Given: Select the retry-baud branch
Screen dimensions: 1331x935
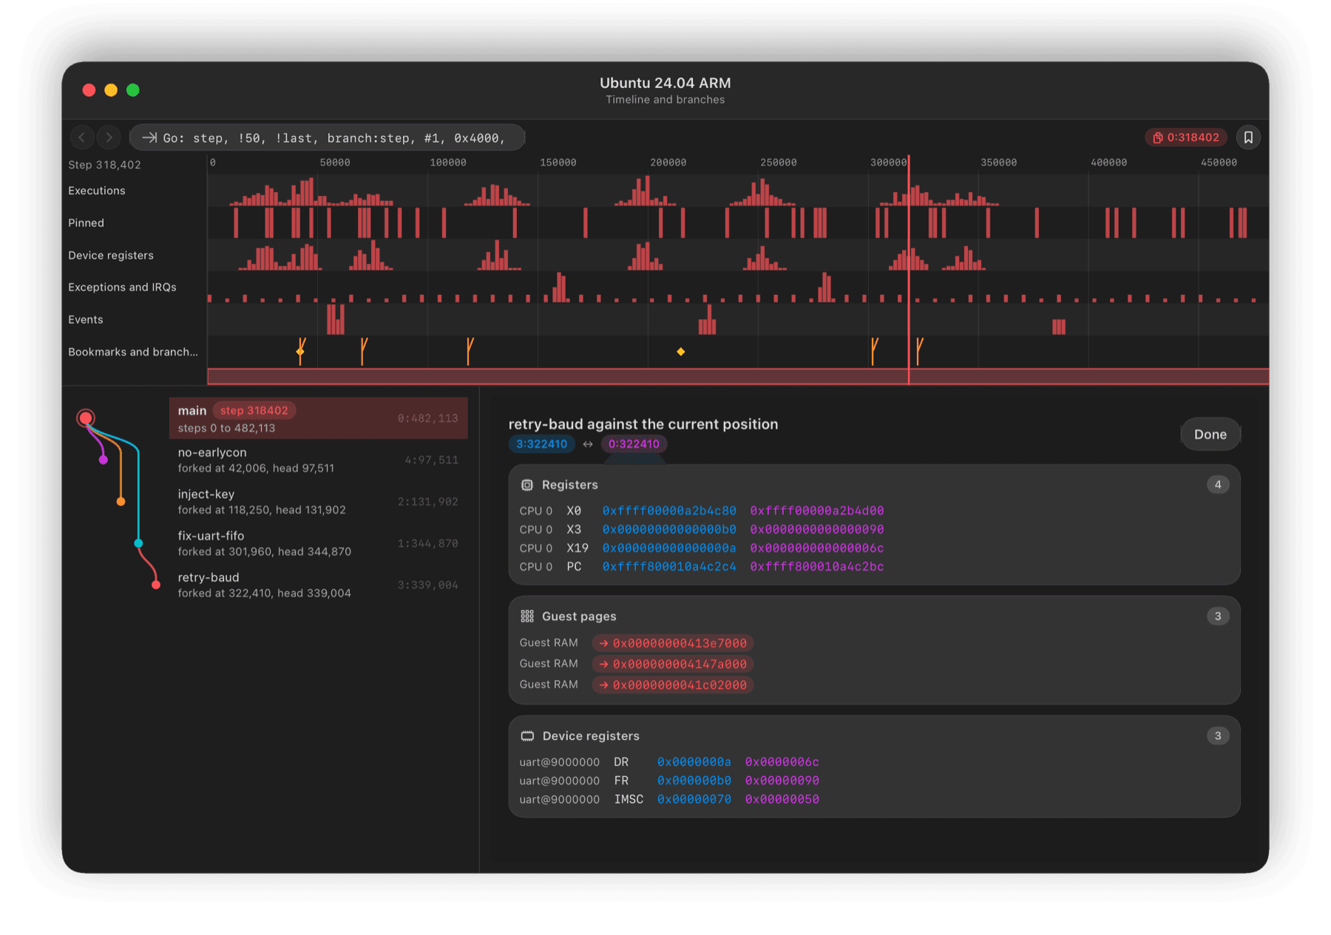Looking at the screenshot, I should [x=319, y=585].
